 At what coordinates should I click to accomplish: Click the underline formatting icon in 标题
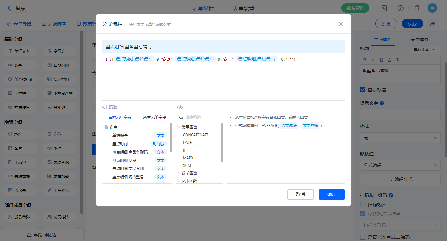click(381, 60)
